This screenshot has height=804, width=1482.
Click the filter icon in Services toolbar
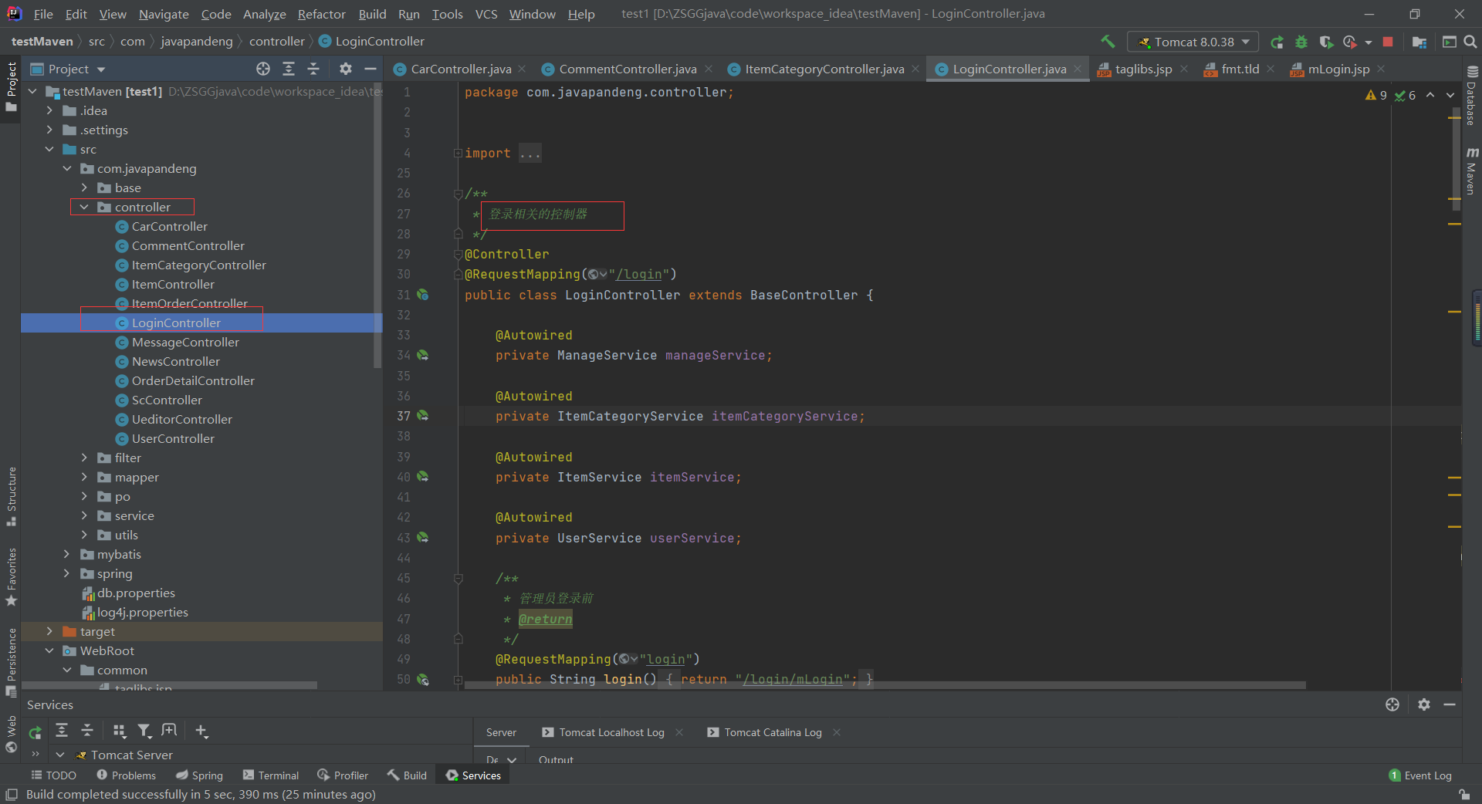144,731
